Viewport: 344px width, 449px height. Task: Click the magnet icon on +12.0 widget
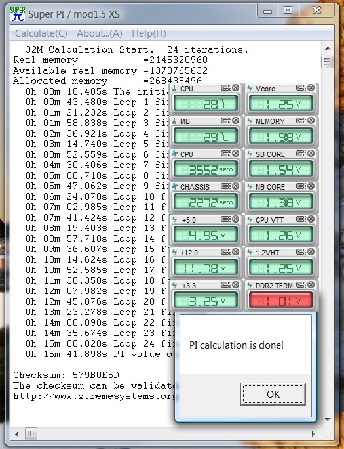(x=225, y=252)
